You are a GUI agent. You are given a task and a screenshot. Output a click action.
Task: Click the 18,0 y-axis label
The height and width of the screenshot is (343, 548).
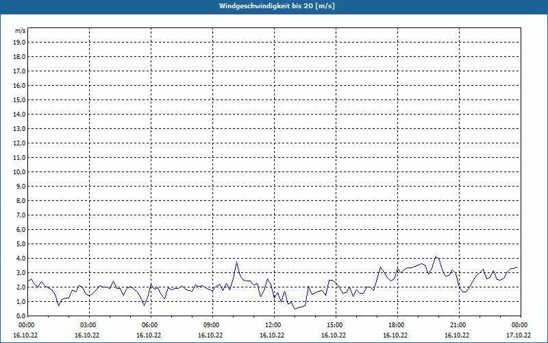20,57
